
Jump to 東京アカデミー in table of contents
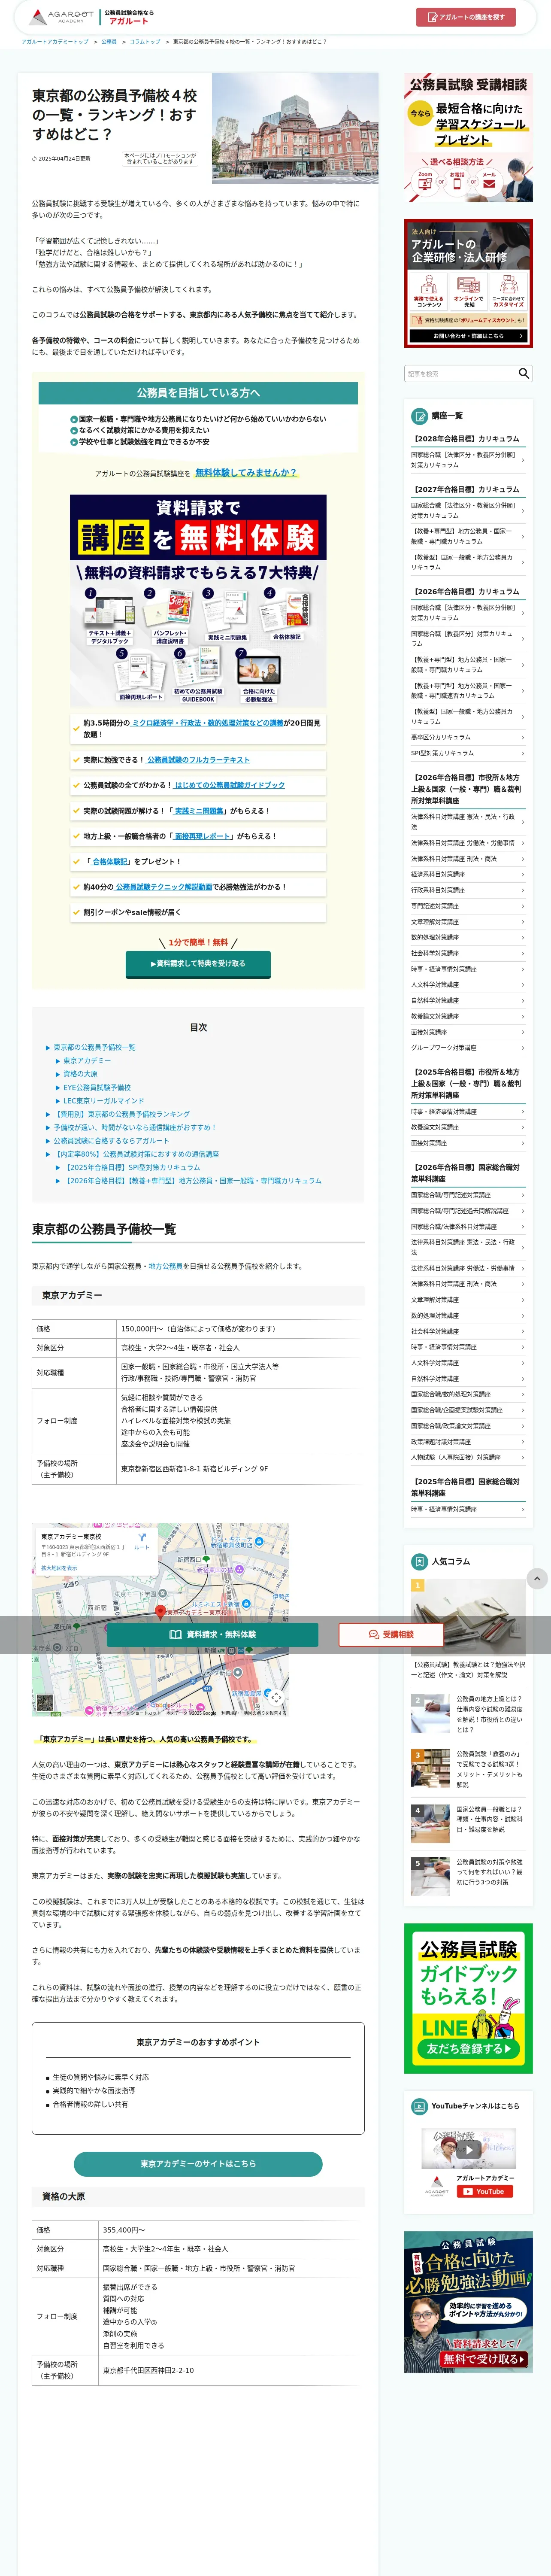coord(87,1060)
